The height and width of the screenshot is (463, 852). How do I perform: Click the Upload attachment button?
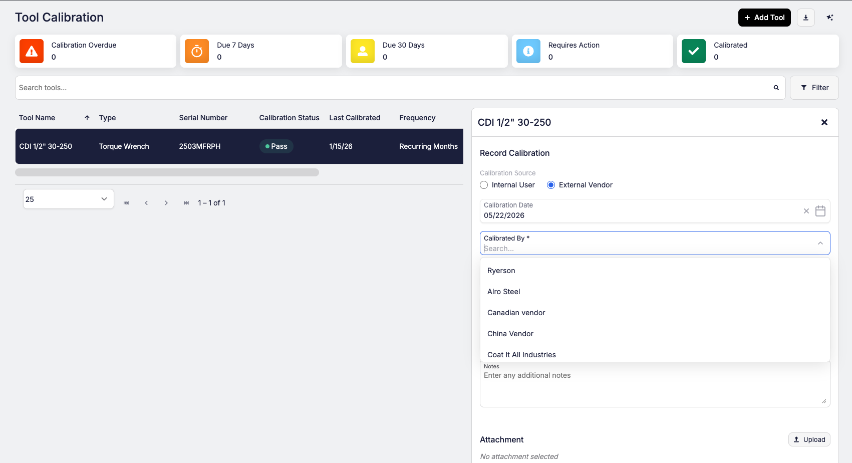pyautogui.click(x=809, y=439)
